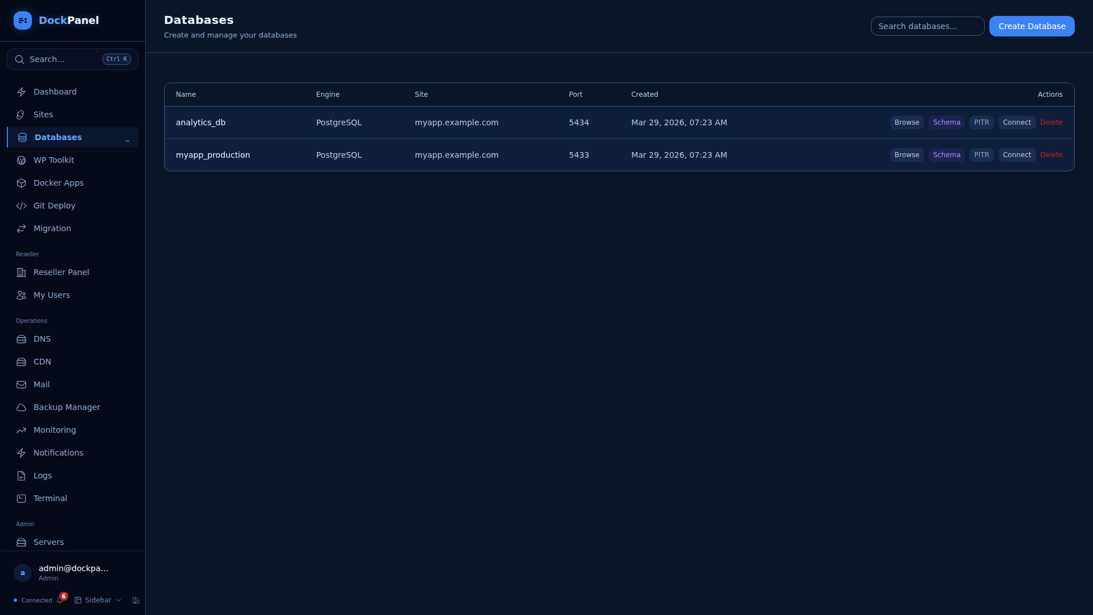Click the DNS server icon
Screen dimensions: 1093x615
[x=21, y=339]
